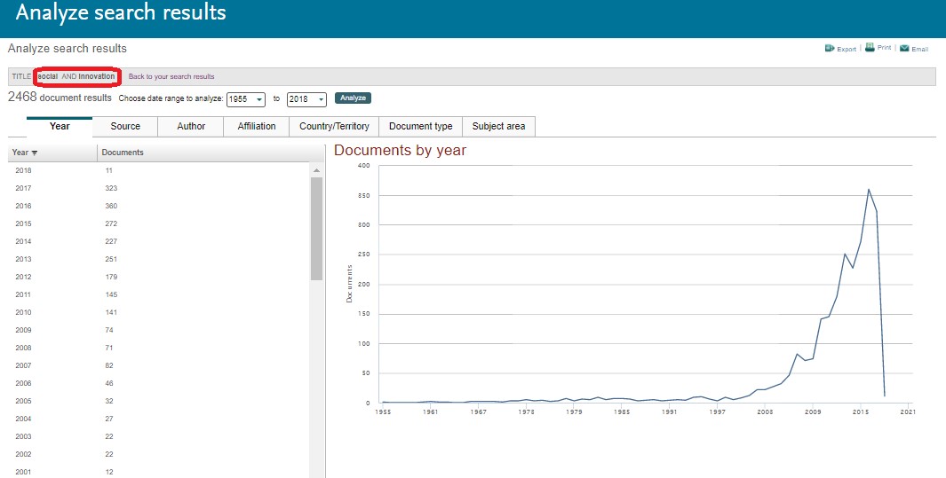Click the Export icon
This screenshot has height=478, width=946.
coord(829,49)
